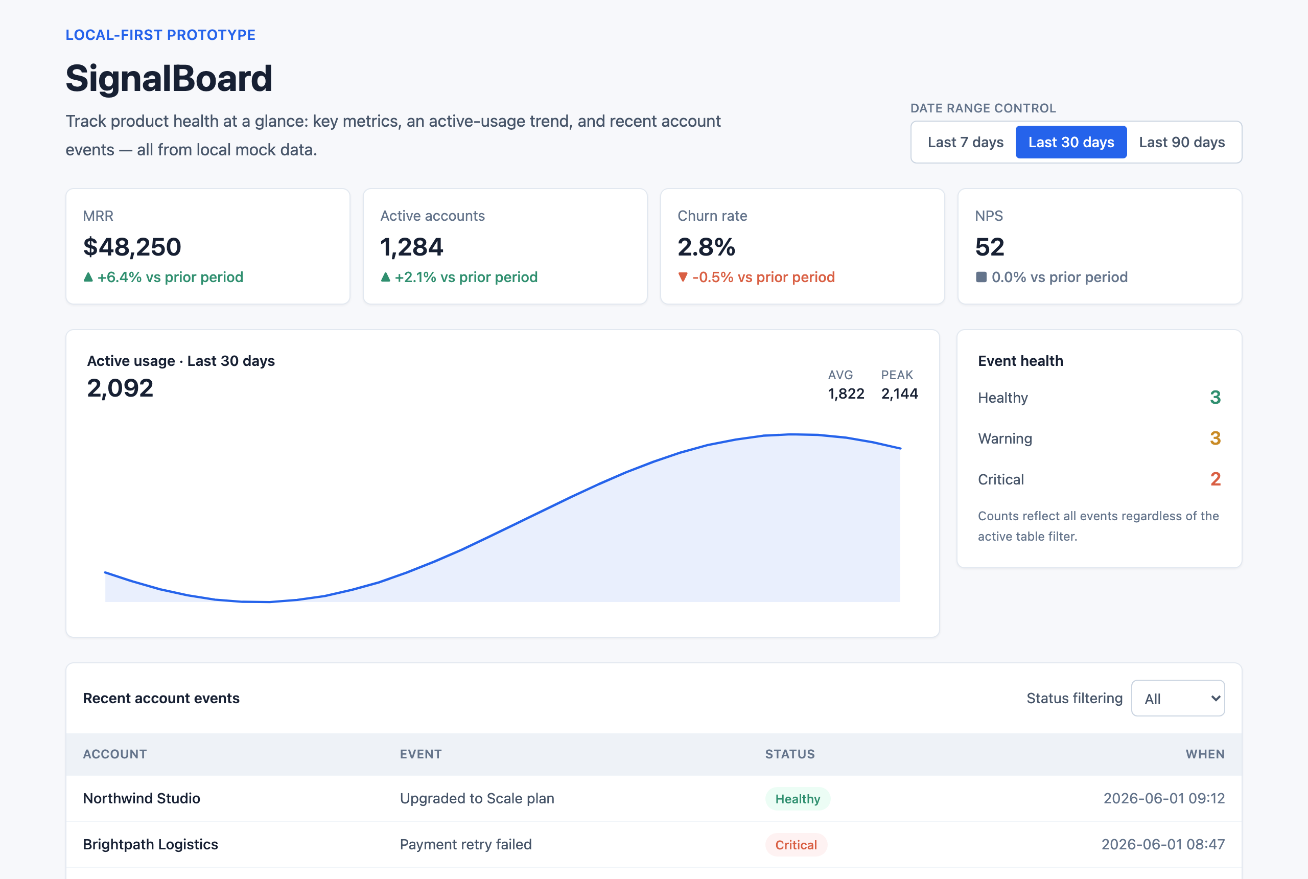Click the Churn rate value 2.8%

[x=706, y=247]
